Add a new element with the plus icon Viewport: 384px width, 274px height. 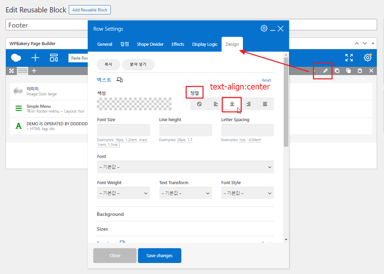point(35,58)
